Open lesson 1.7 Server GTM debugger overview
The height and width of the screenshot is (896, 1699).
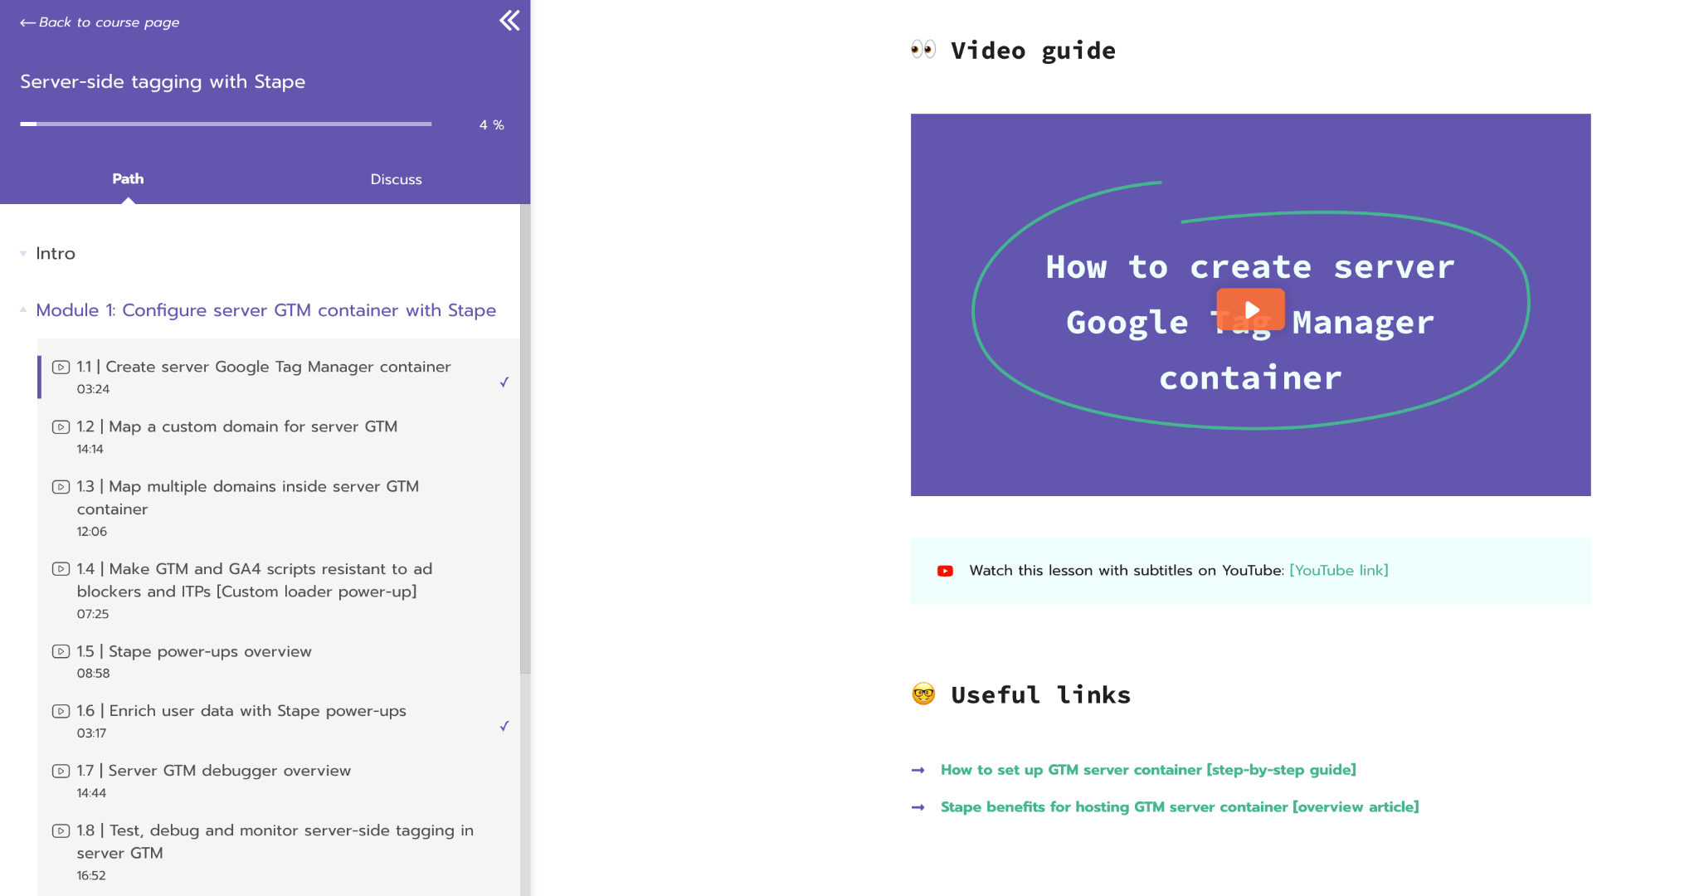pos(214,771)
